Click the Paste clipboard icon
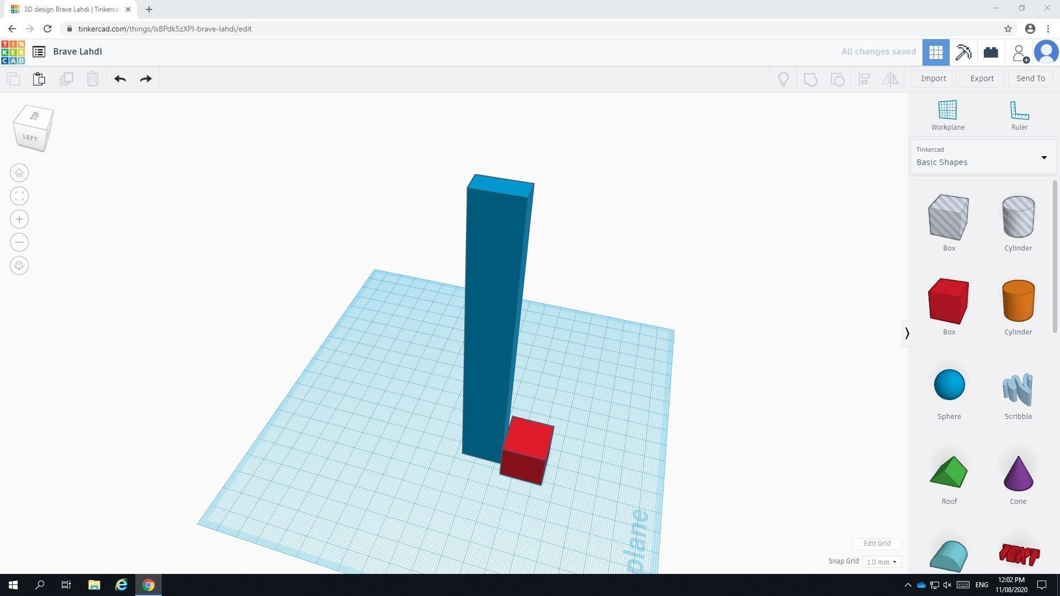The width and height of the screenshot is (1060, 596). coord(39,79)
